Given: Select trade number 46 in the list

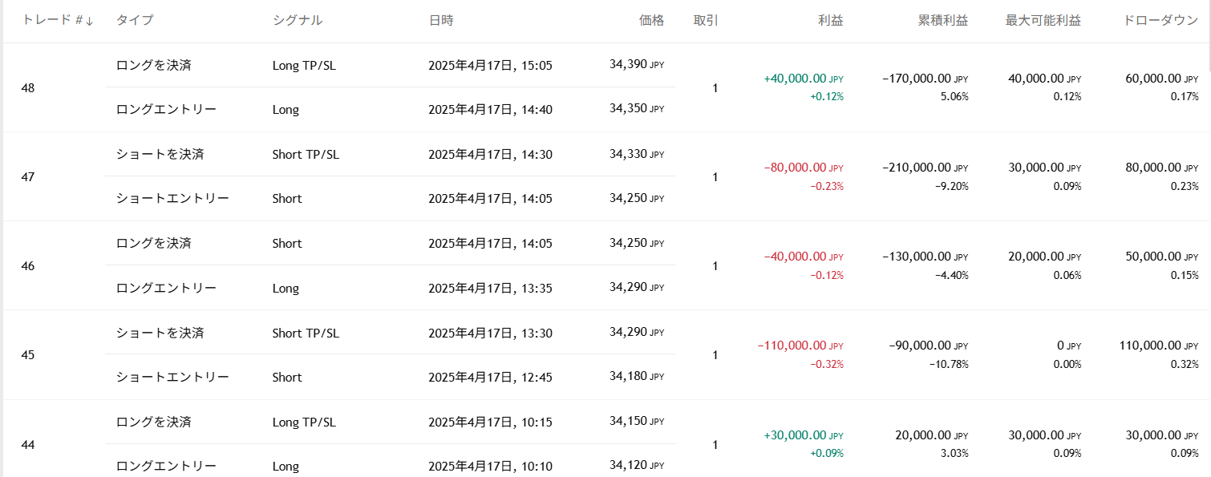Looking at the screenshot, I should (28, 265).
